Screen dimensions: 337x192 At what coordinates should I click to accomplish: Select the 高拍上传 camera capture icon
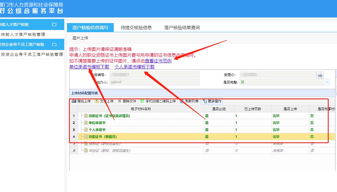point(73,101)
